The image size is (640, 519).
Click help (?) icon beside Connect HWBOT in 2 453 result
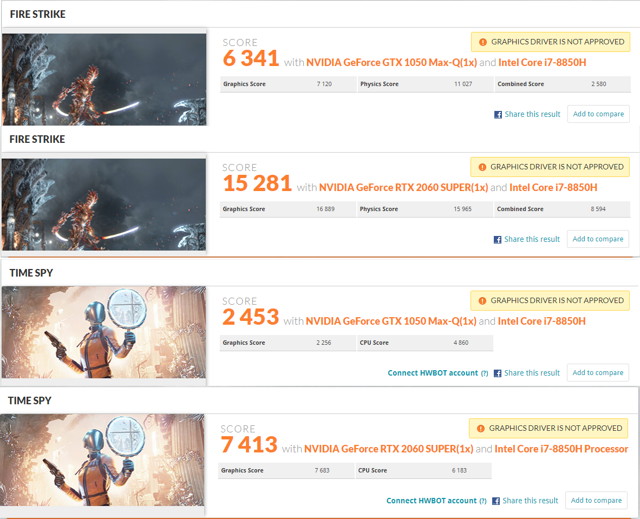coord(485,373)
